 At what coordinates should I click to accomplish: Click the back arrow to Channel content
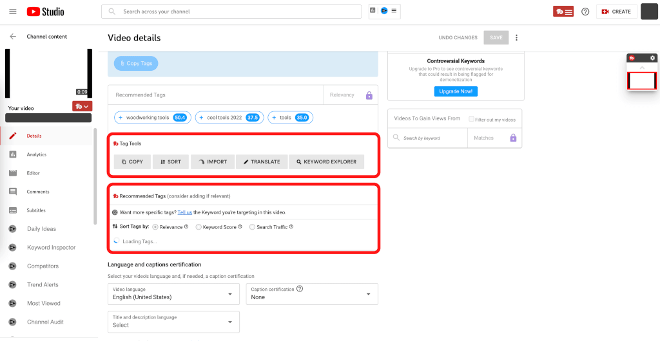13,37
